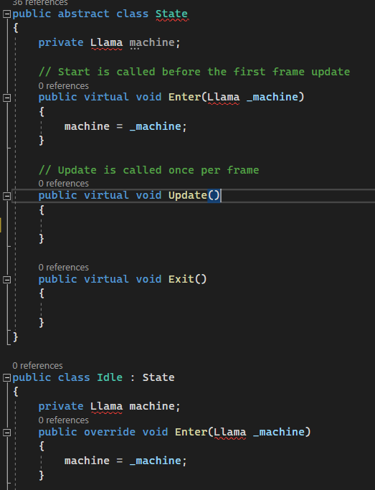375x490 pixels.
Task: Open 0 references CodeLens above Idle class
Action: (x=37, y=365)
